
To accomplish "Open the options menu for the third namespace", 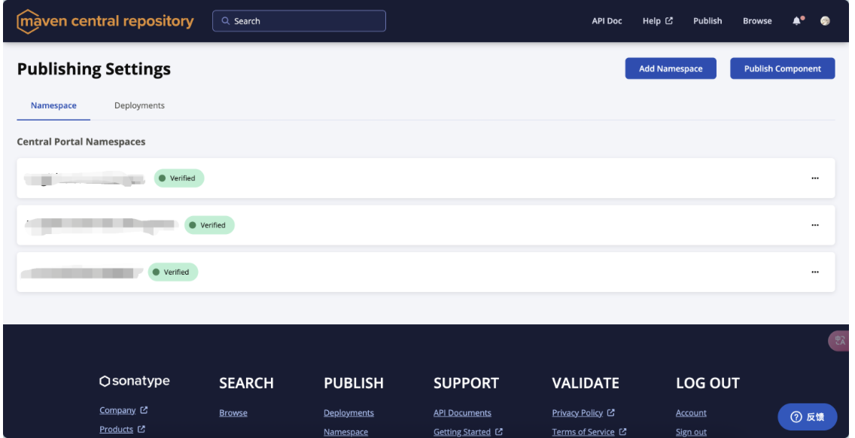I will click(x=814, y=272).
